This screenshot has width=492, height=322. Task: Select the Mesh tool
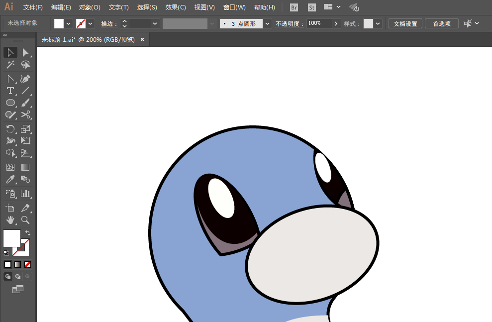click(x=10, y=167)
